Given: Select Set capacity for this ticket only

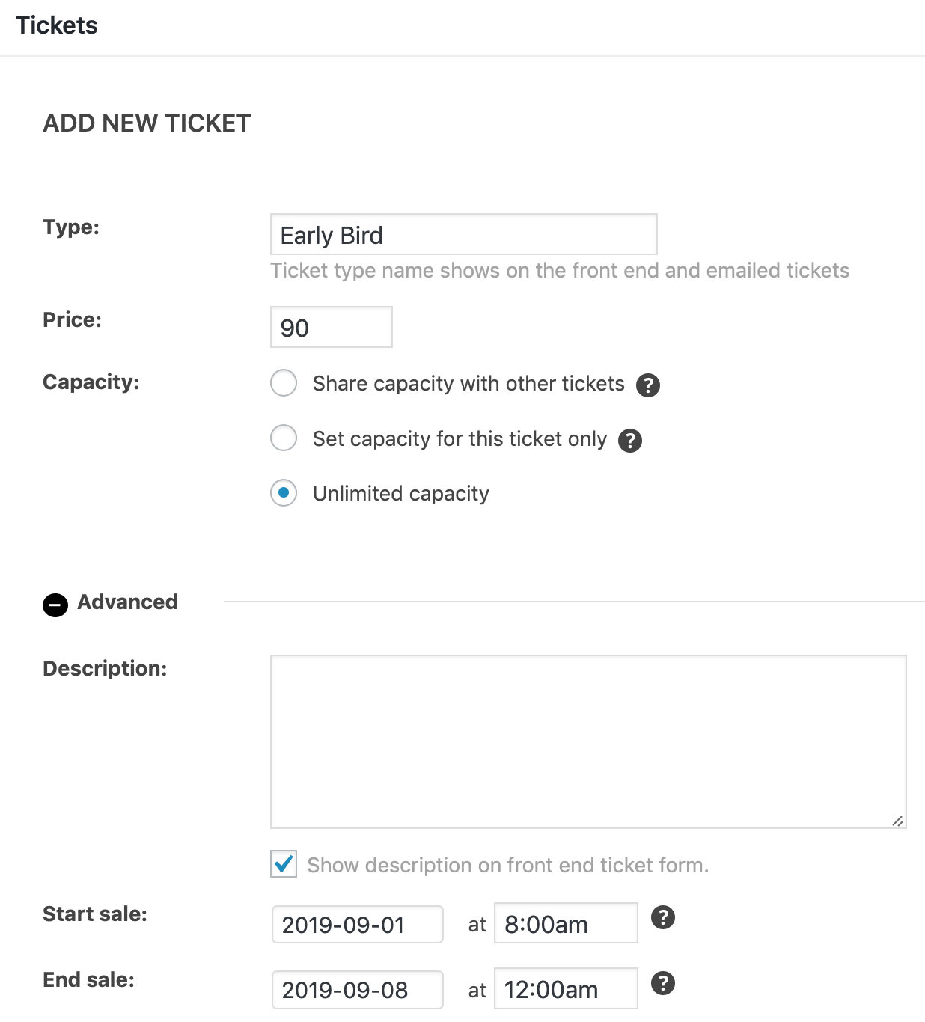Looking at the screenshot, I should [284, 438].
